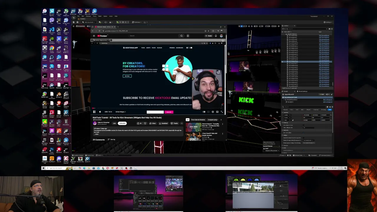Open the Selection Mode dropdown in Unreal
The image size is (377, 212).
click(89, 22)
